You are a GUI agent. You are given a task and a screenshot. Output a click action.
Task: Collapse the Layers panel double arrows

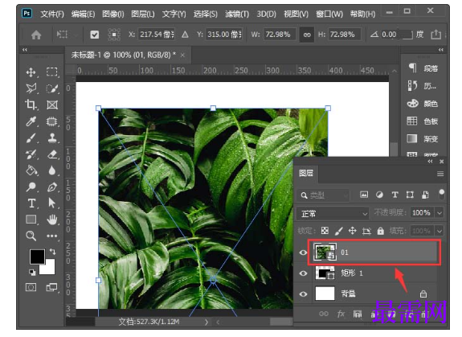(430, 162)
